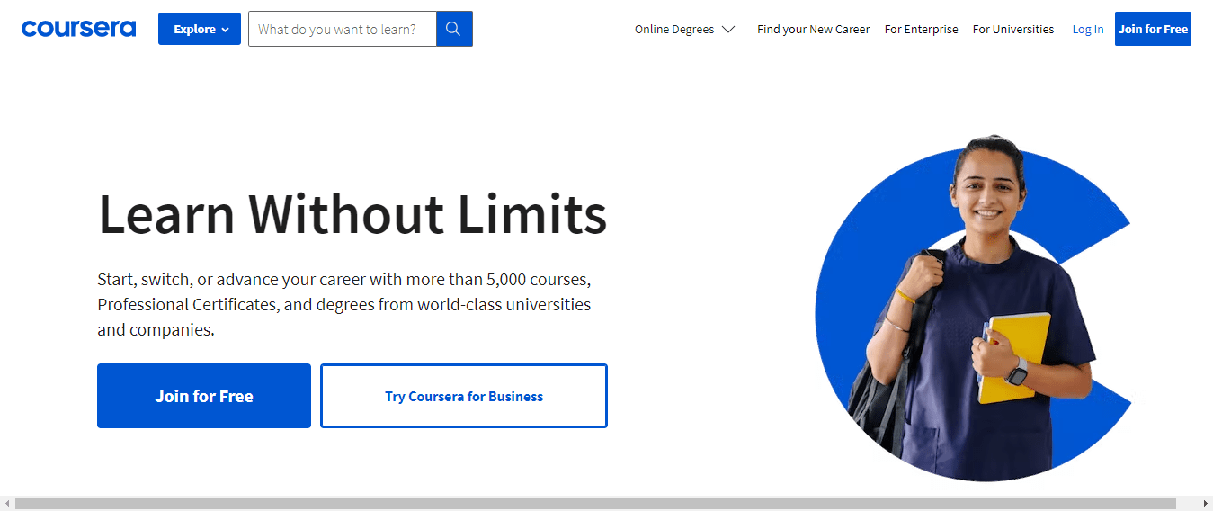Screen dimensions: 1213x511
Task: Open Find your New Career
Action: tap(814, 30)
